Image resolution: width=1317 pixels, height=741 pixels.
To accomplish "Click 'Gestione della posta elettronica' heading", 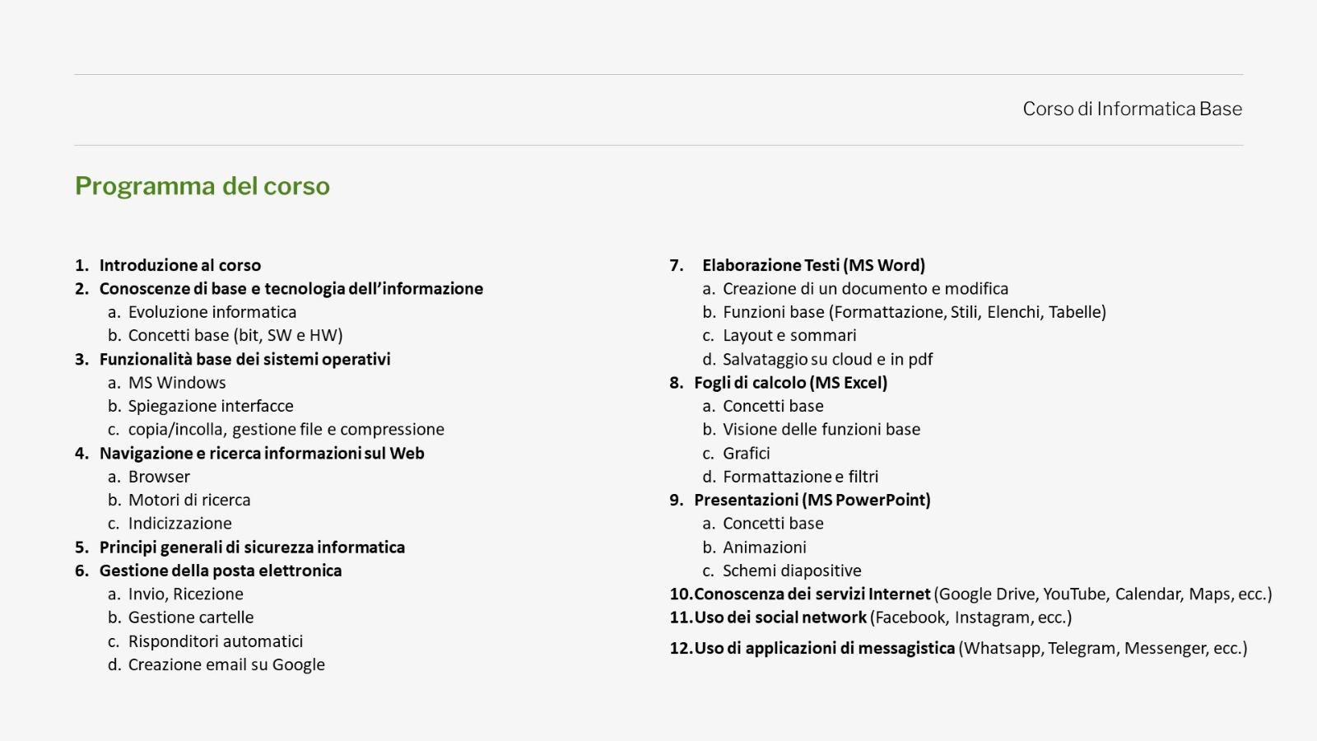I will click(221, 571).
